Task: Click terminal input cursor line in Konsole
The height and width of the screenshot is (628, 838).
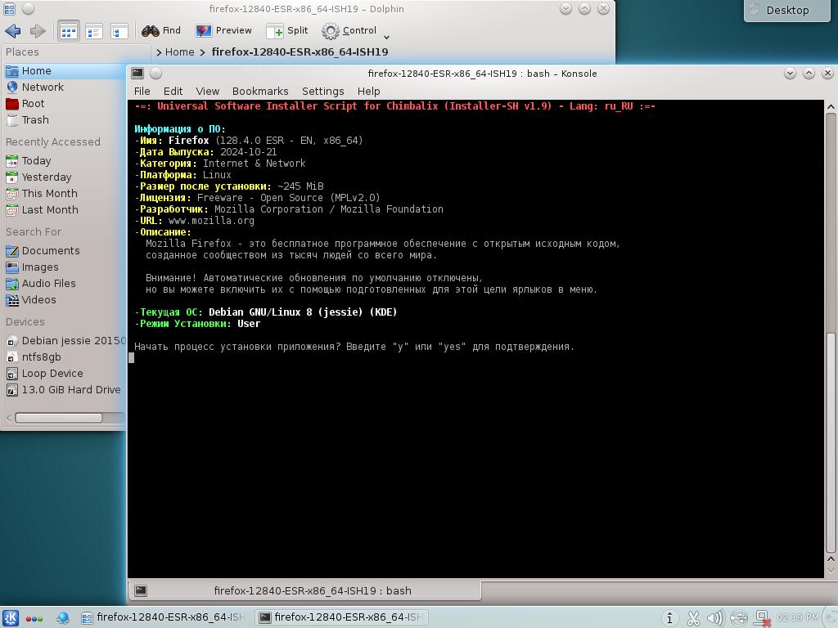Action: coord(132,358)
